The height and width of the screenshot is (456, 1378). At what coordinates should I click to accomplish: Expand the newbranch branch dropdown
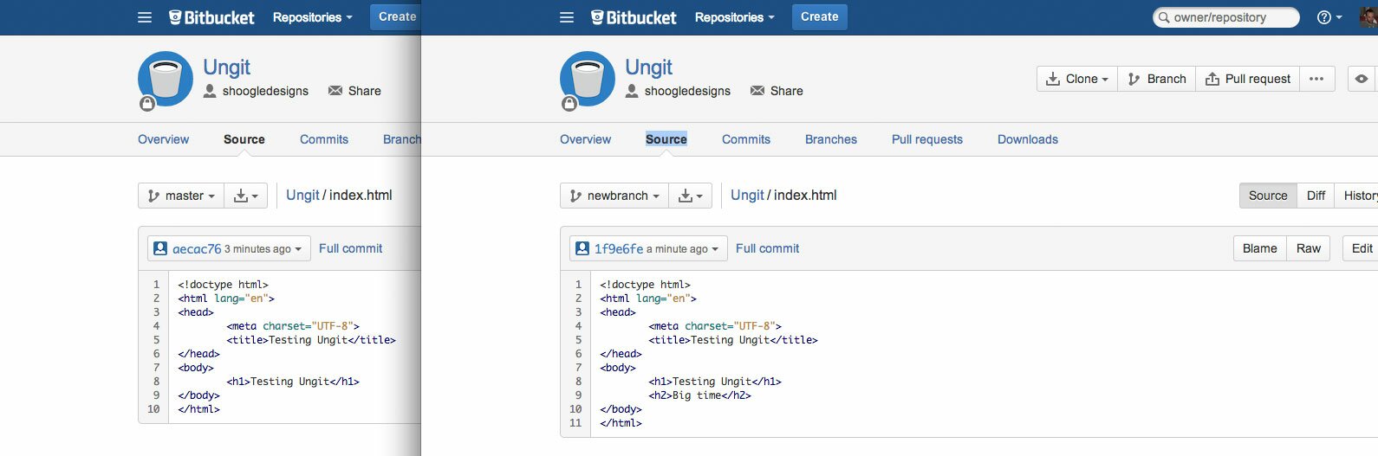point(616,196)
